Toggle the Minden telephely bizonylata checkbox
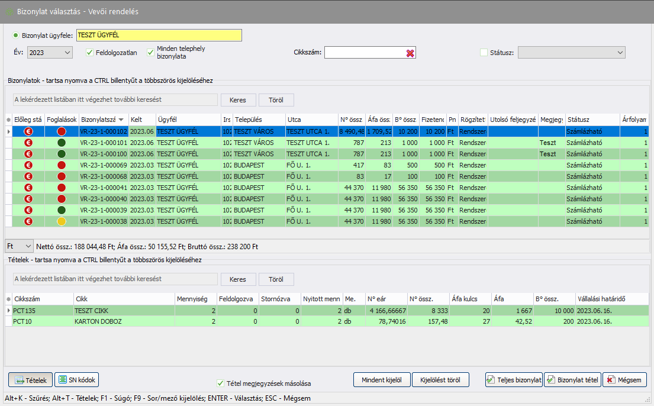 tap(151, 53)
